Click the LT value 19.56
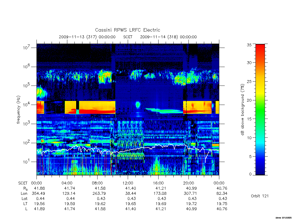The height and width of the screenshot is (219, 292). tap(39, 204)
